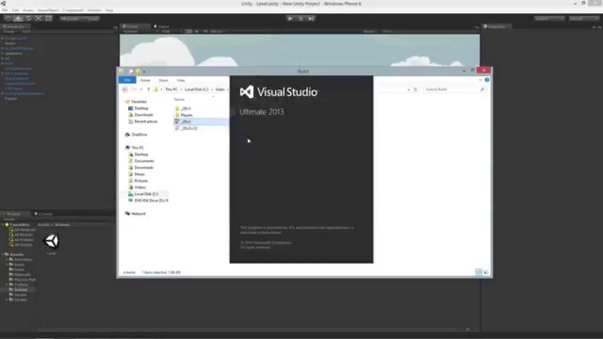The height and width of the screenshot is (339, 603).
Task: Open the Share tab in Explorer ribbon
Action: (163, 80)
